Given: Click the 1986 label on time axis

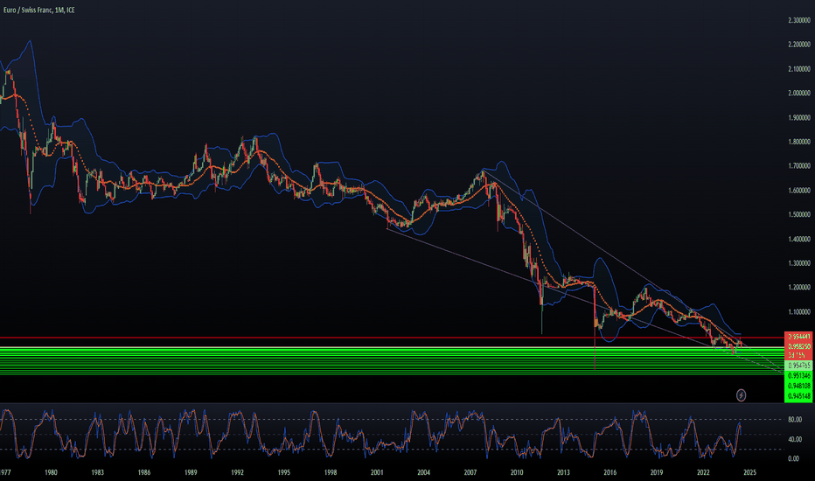Looking at the screenshot, I should click(144, 472).
